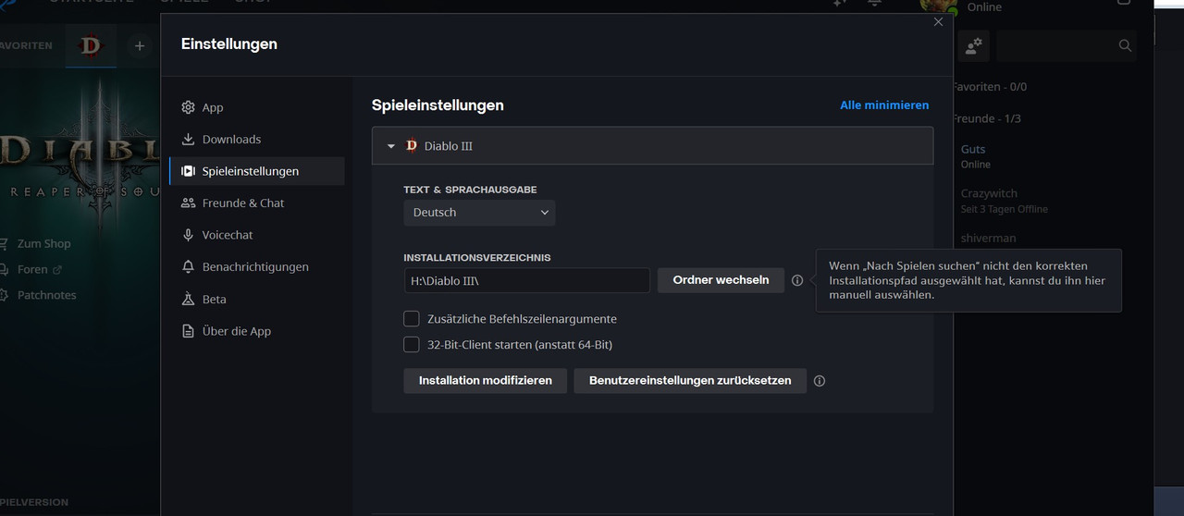Open the Patchnotes link

pyautogui.click(x=46, y=295)
